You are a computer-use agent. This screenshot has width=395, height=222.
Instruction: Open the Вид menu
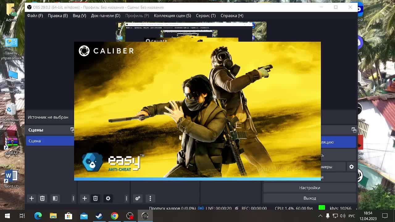tap(79, 15)
